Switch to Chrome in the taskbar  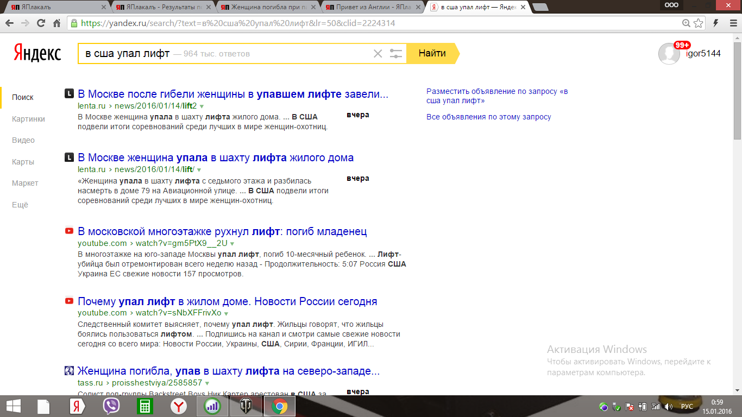(x=279, y=406)
